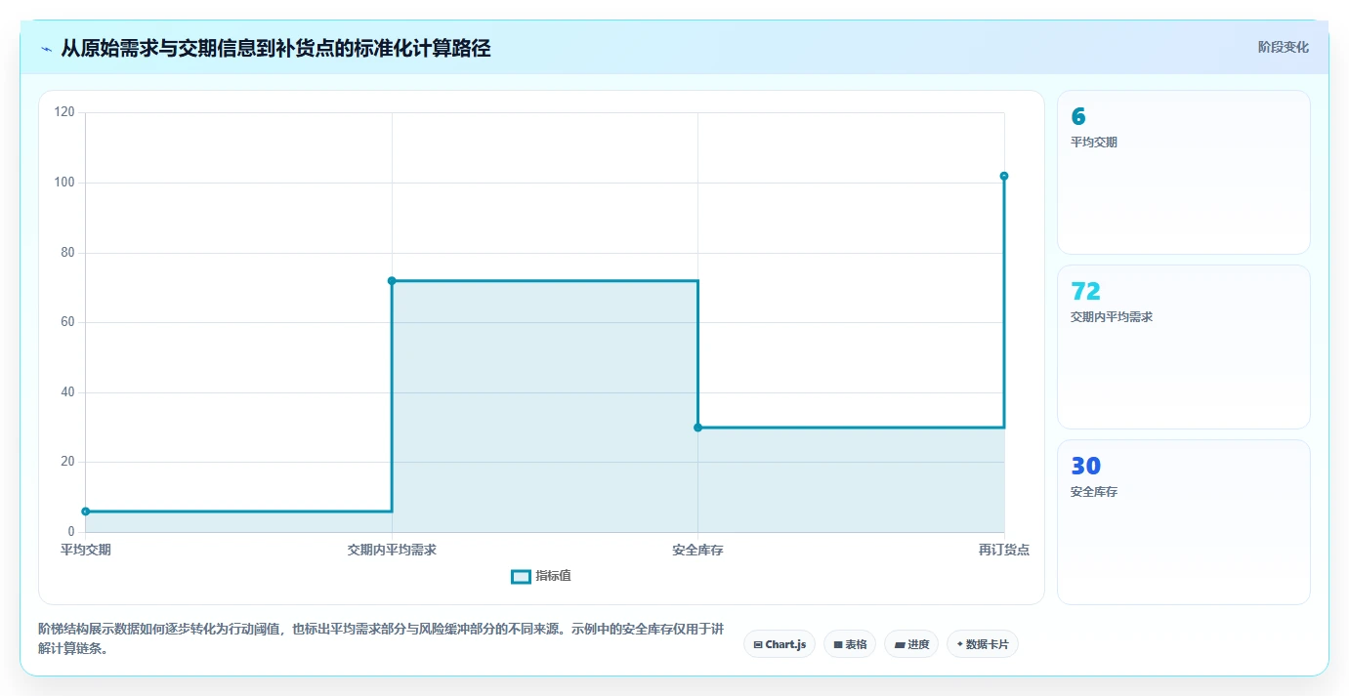Click the y-axis label 120
Screen dimensions: 1349x696
point(64,112)
